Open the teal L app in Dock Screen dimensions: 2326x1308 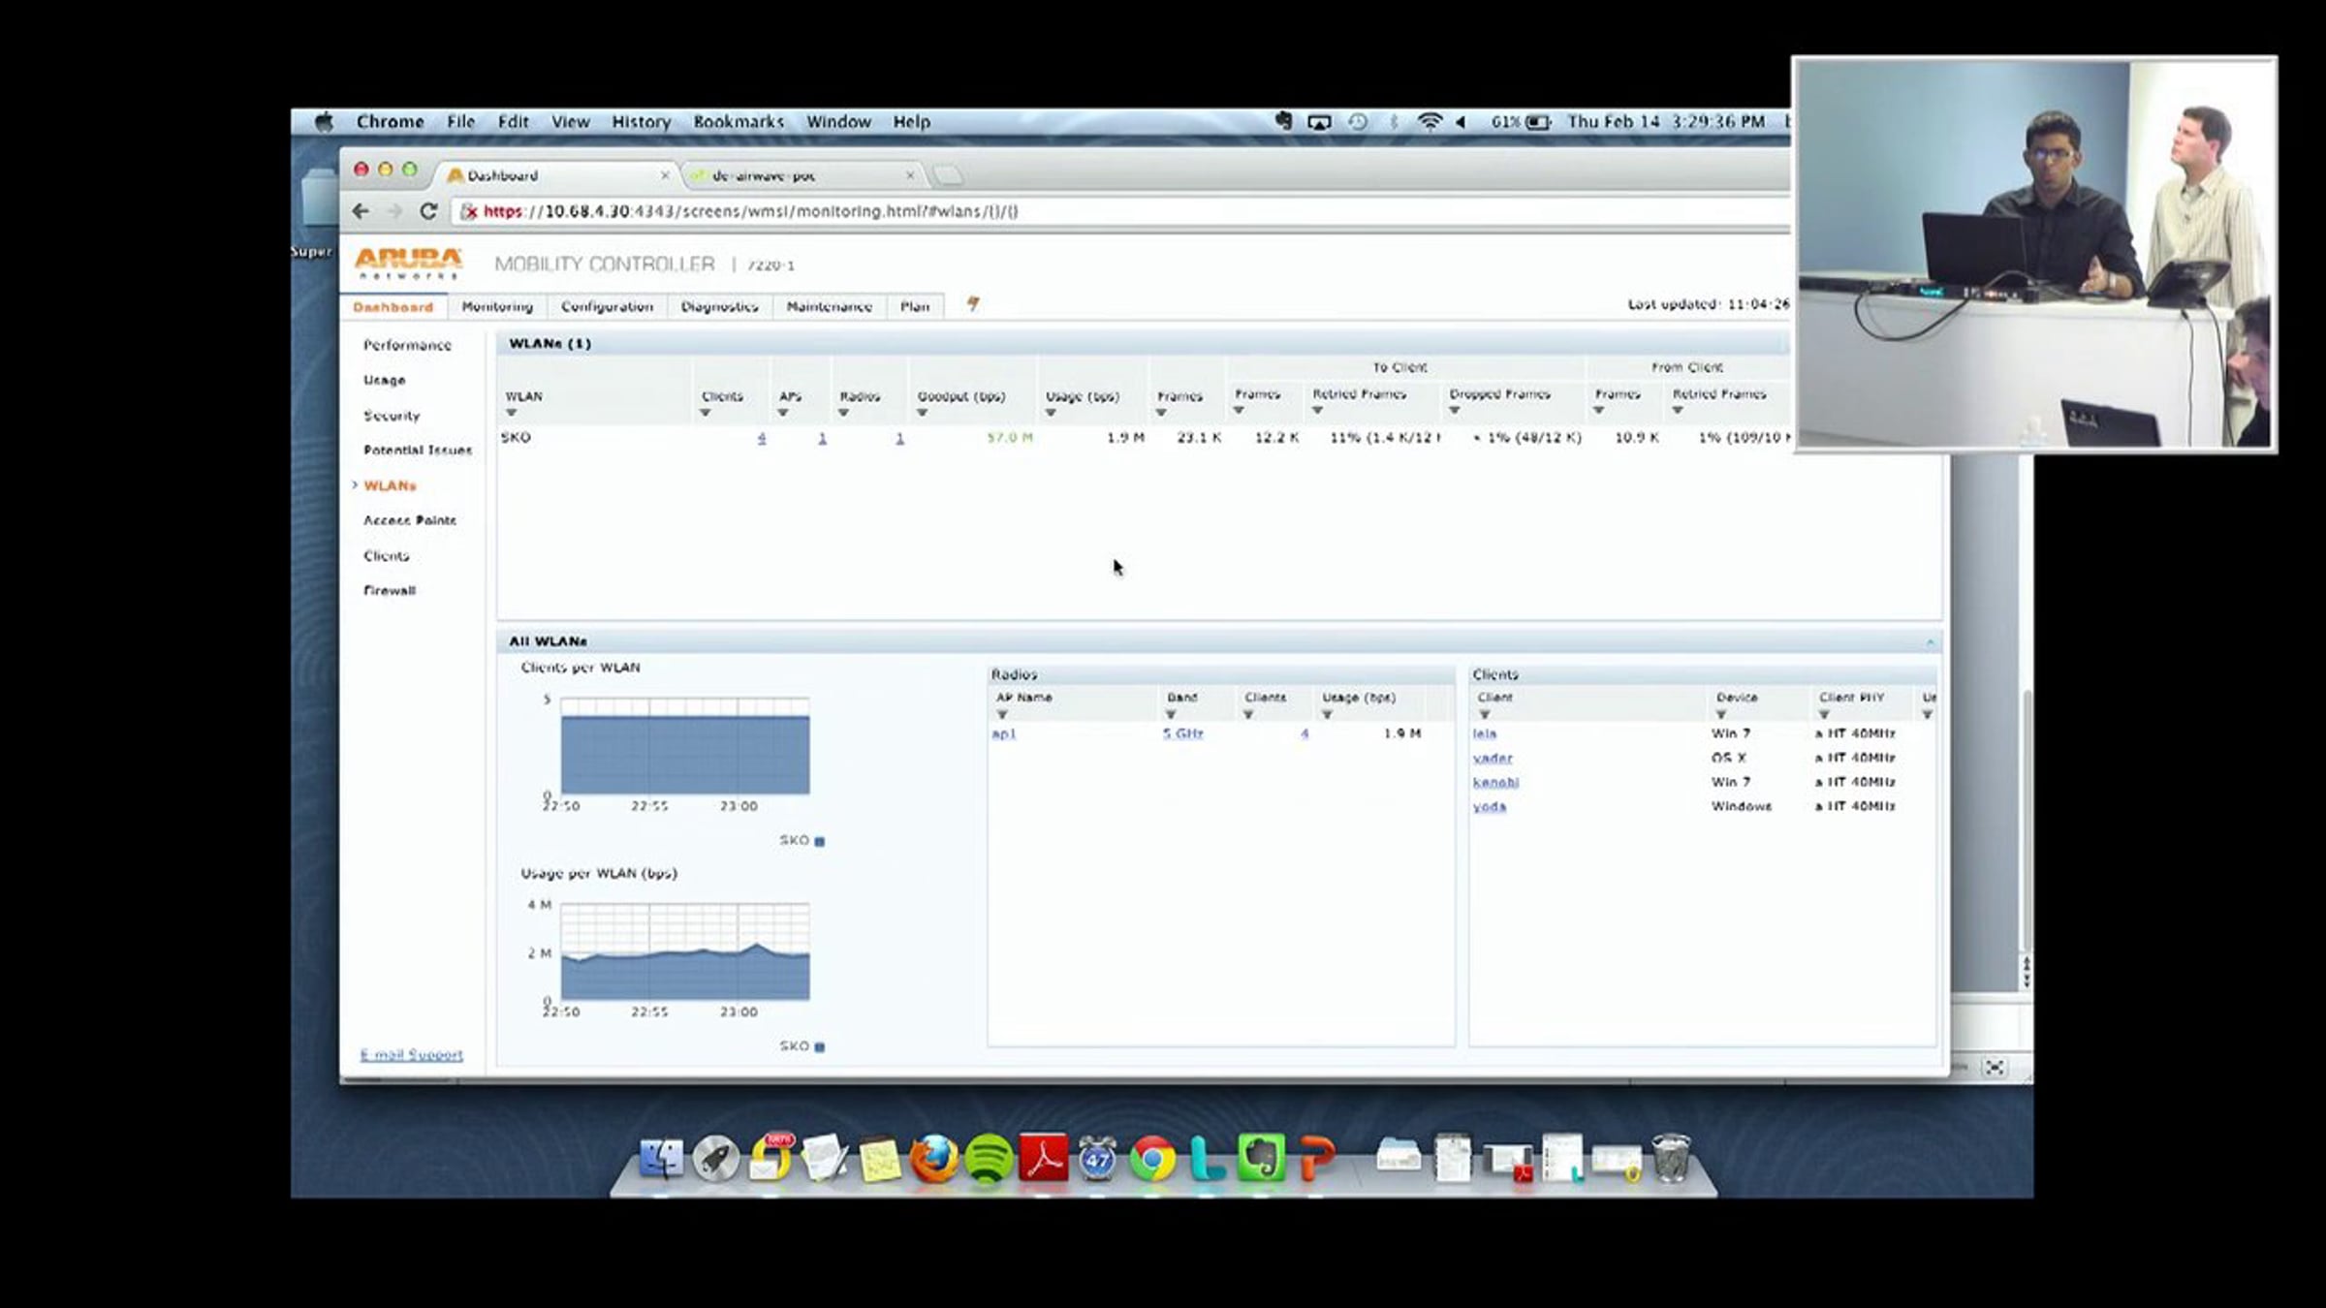tap(1207, 1159)
